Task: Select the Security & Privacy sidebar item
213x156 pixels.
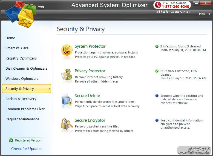Action: (27, 89)
